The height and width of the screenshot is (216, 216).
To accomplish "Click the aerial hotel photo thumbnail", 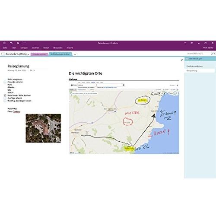I will pyautogui.click(x=43, y=128).
